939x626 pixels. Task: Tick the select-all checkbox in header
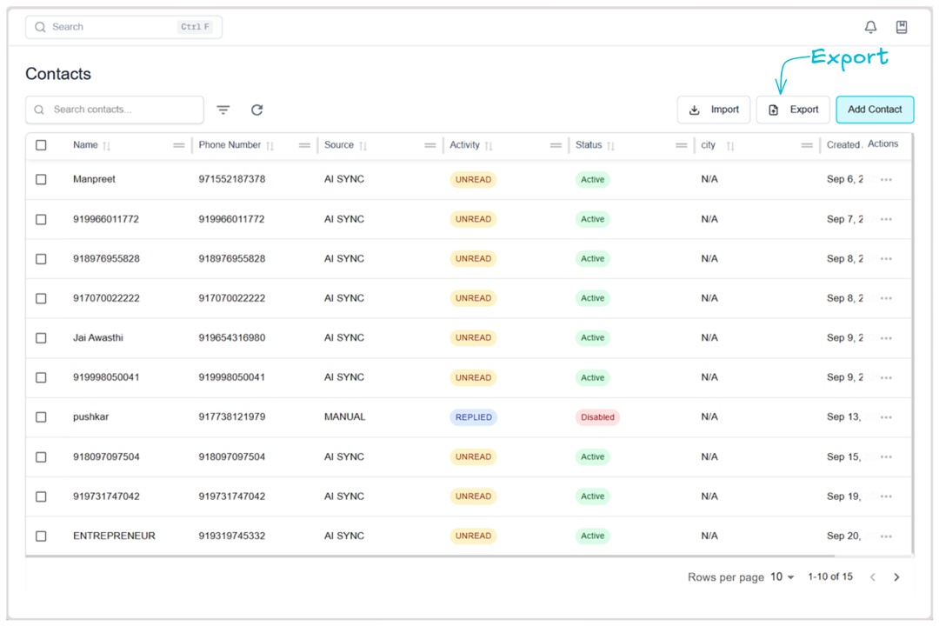point(41,145)
